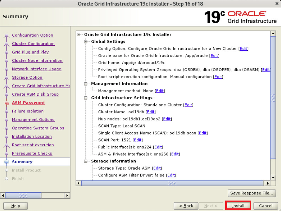Image resolution: width=281 pixels, height=211 pixels.
Task: Go to the Configuration Option step
Action: tap(33, 35)
